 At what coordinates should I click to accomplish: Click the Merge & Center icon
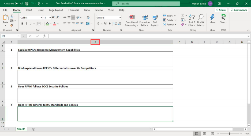[x=88, y=24]
